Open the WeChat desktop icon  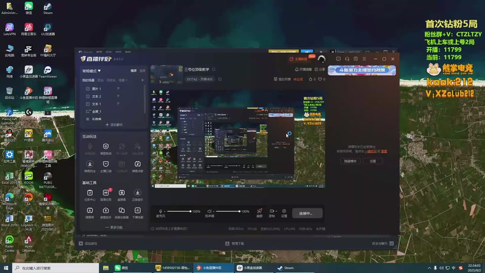tap(28, 8)
